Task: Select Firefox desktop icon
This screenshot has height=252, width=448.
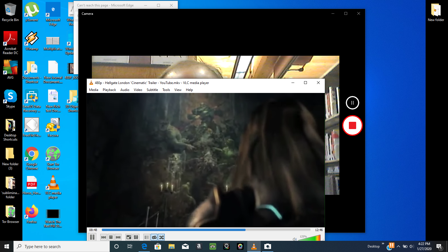Action: point(32,214)
